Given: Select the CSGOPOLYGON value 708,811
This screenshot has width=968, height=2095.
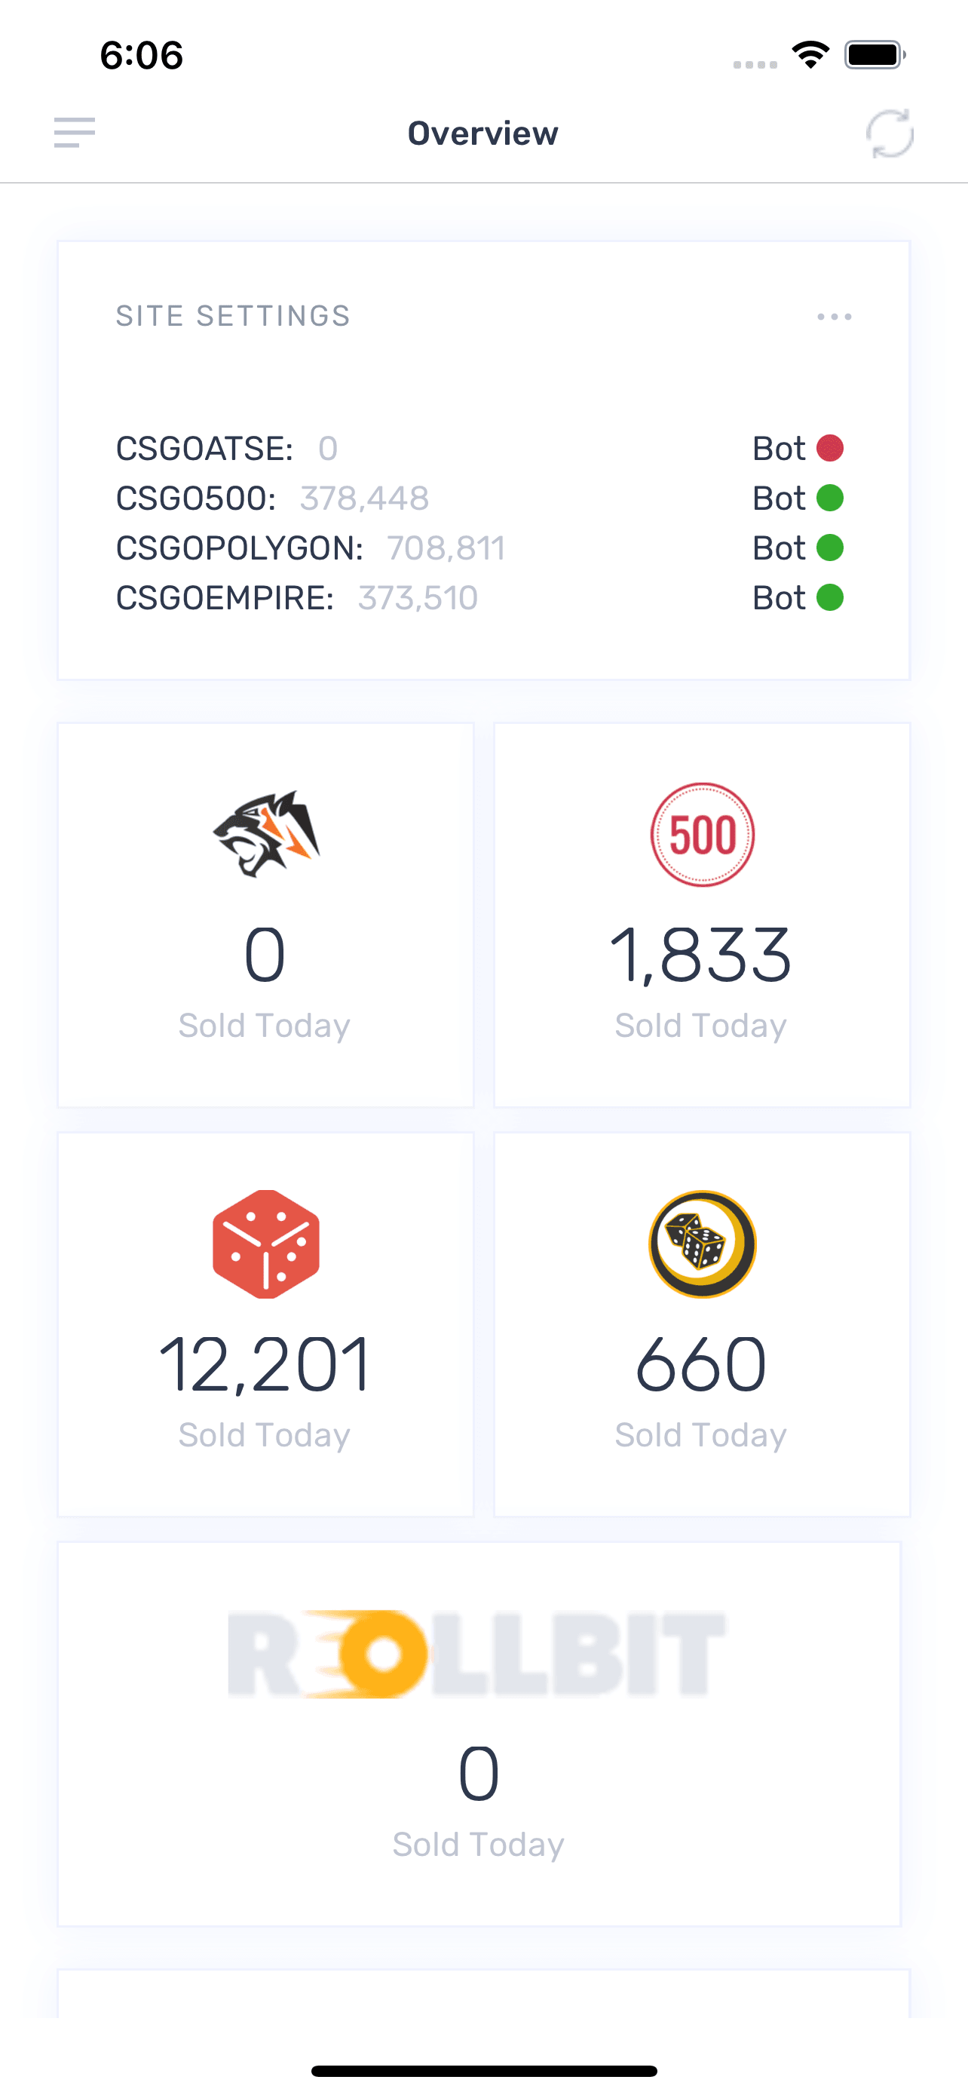Looking at the screenshot, I should 446,548.
